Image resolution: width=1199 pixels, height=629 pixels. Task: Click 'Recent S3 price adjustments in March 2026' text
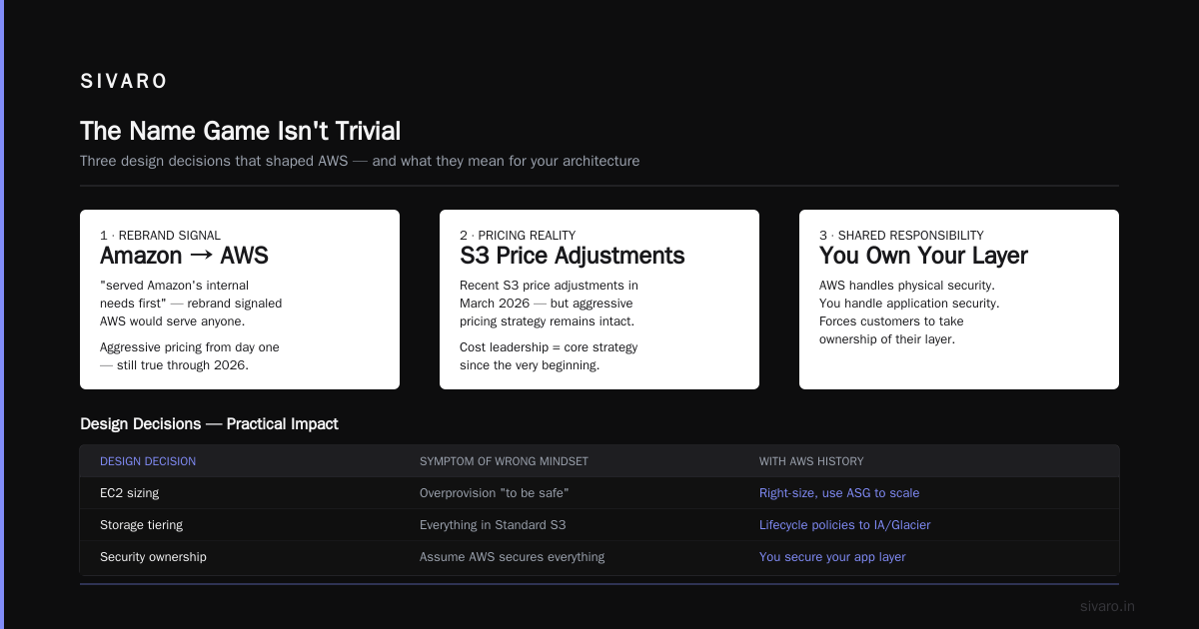tap(549, 295)
